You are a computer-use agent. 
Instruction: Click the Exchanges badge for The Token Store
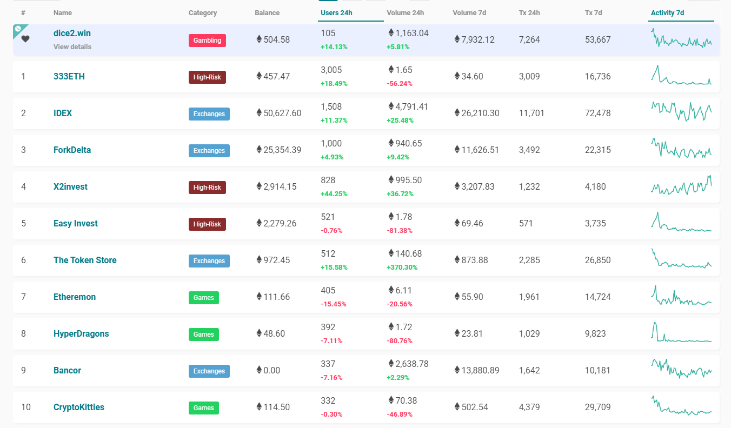coord(209,260)
